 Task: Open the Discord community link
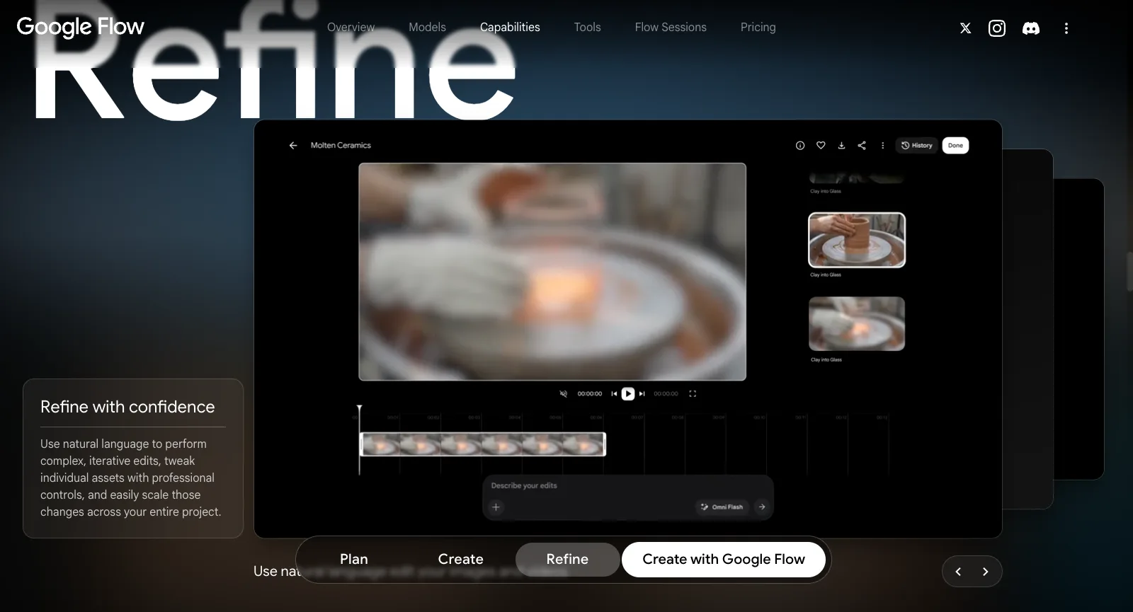point(1031,28)
